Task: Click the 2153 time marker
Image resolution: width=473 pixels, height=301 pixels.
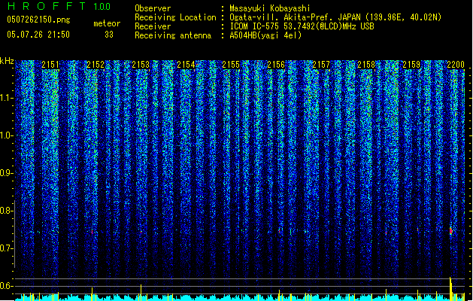Action: [x=141, y=65]
